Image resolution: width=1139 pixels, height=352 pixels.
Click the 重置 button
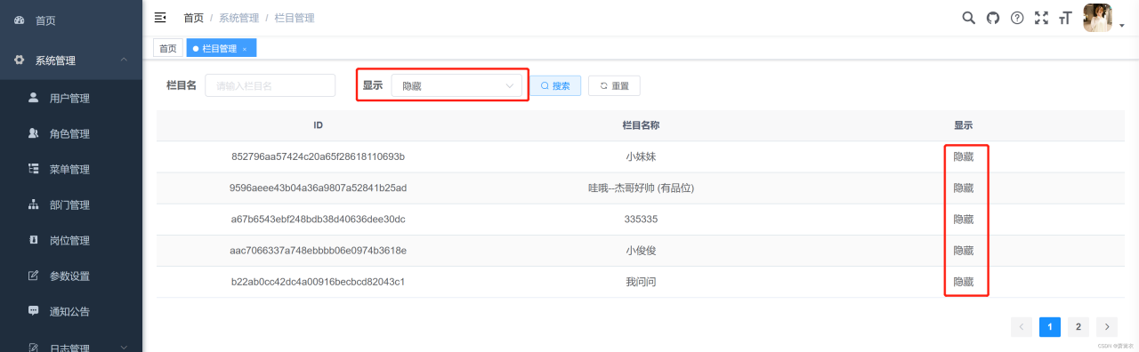614,85
